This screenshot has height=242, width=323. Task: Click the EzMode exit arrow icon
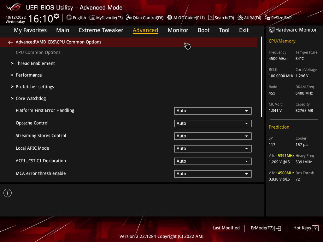coord(278,228)
